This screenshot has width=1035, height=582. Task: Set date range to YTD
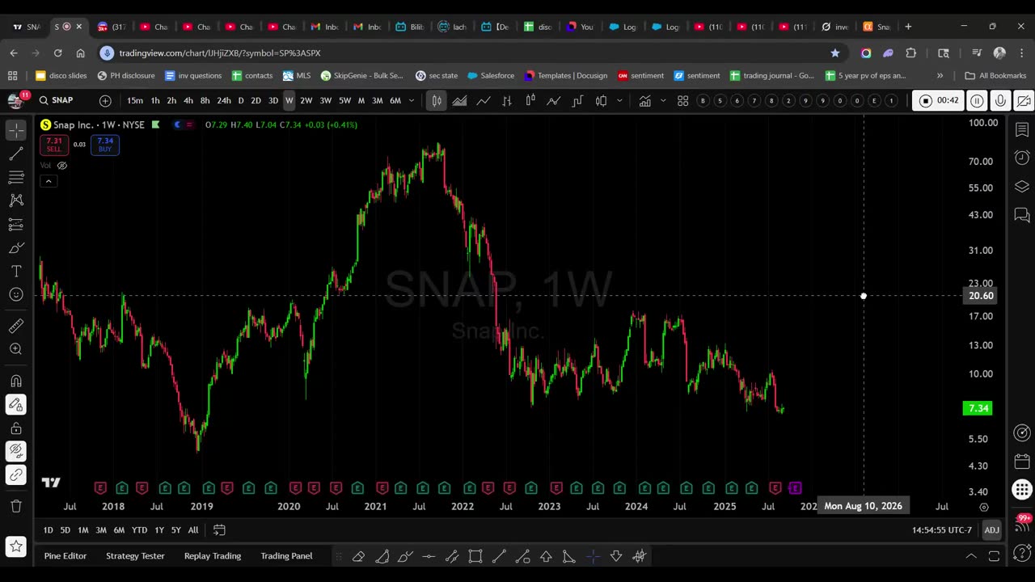pos(139,530)
